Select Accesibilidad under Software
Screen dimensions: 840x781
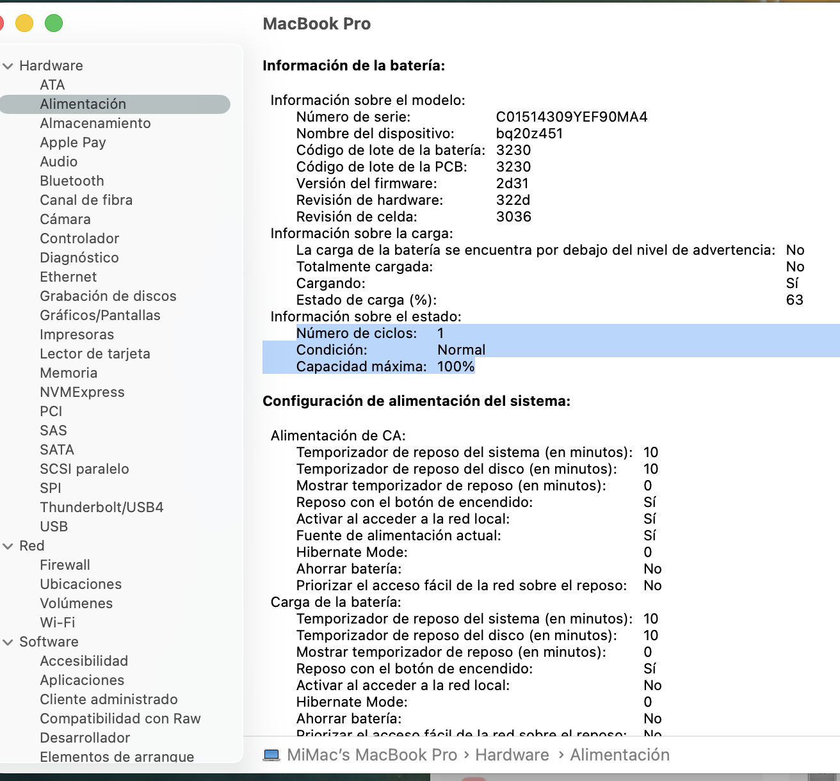coord(84,661)
